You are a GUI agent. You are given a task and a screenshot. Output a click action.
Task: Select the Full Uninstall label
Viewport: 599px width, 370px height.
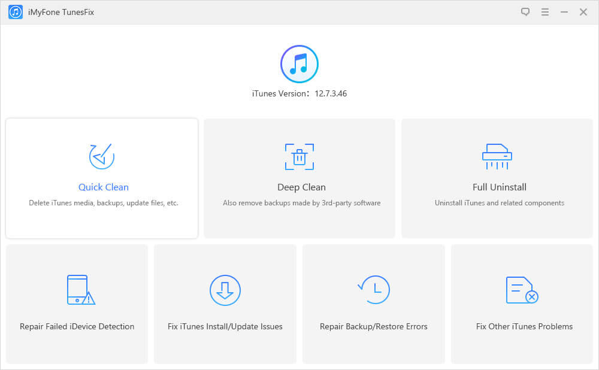pos(500,187)
